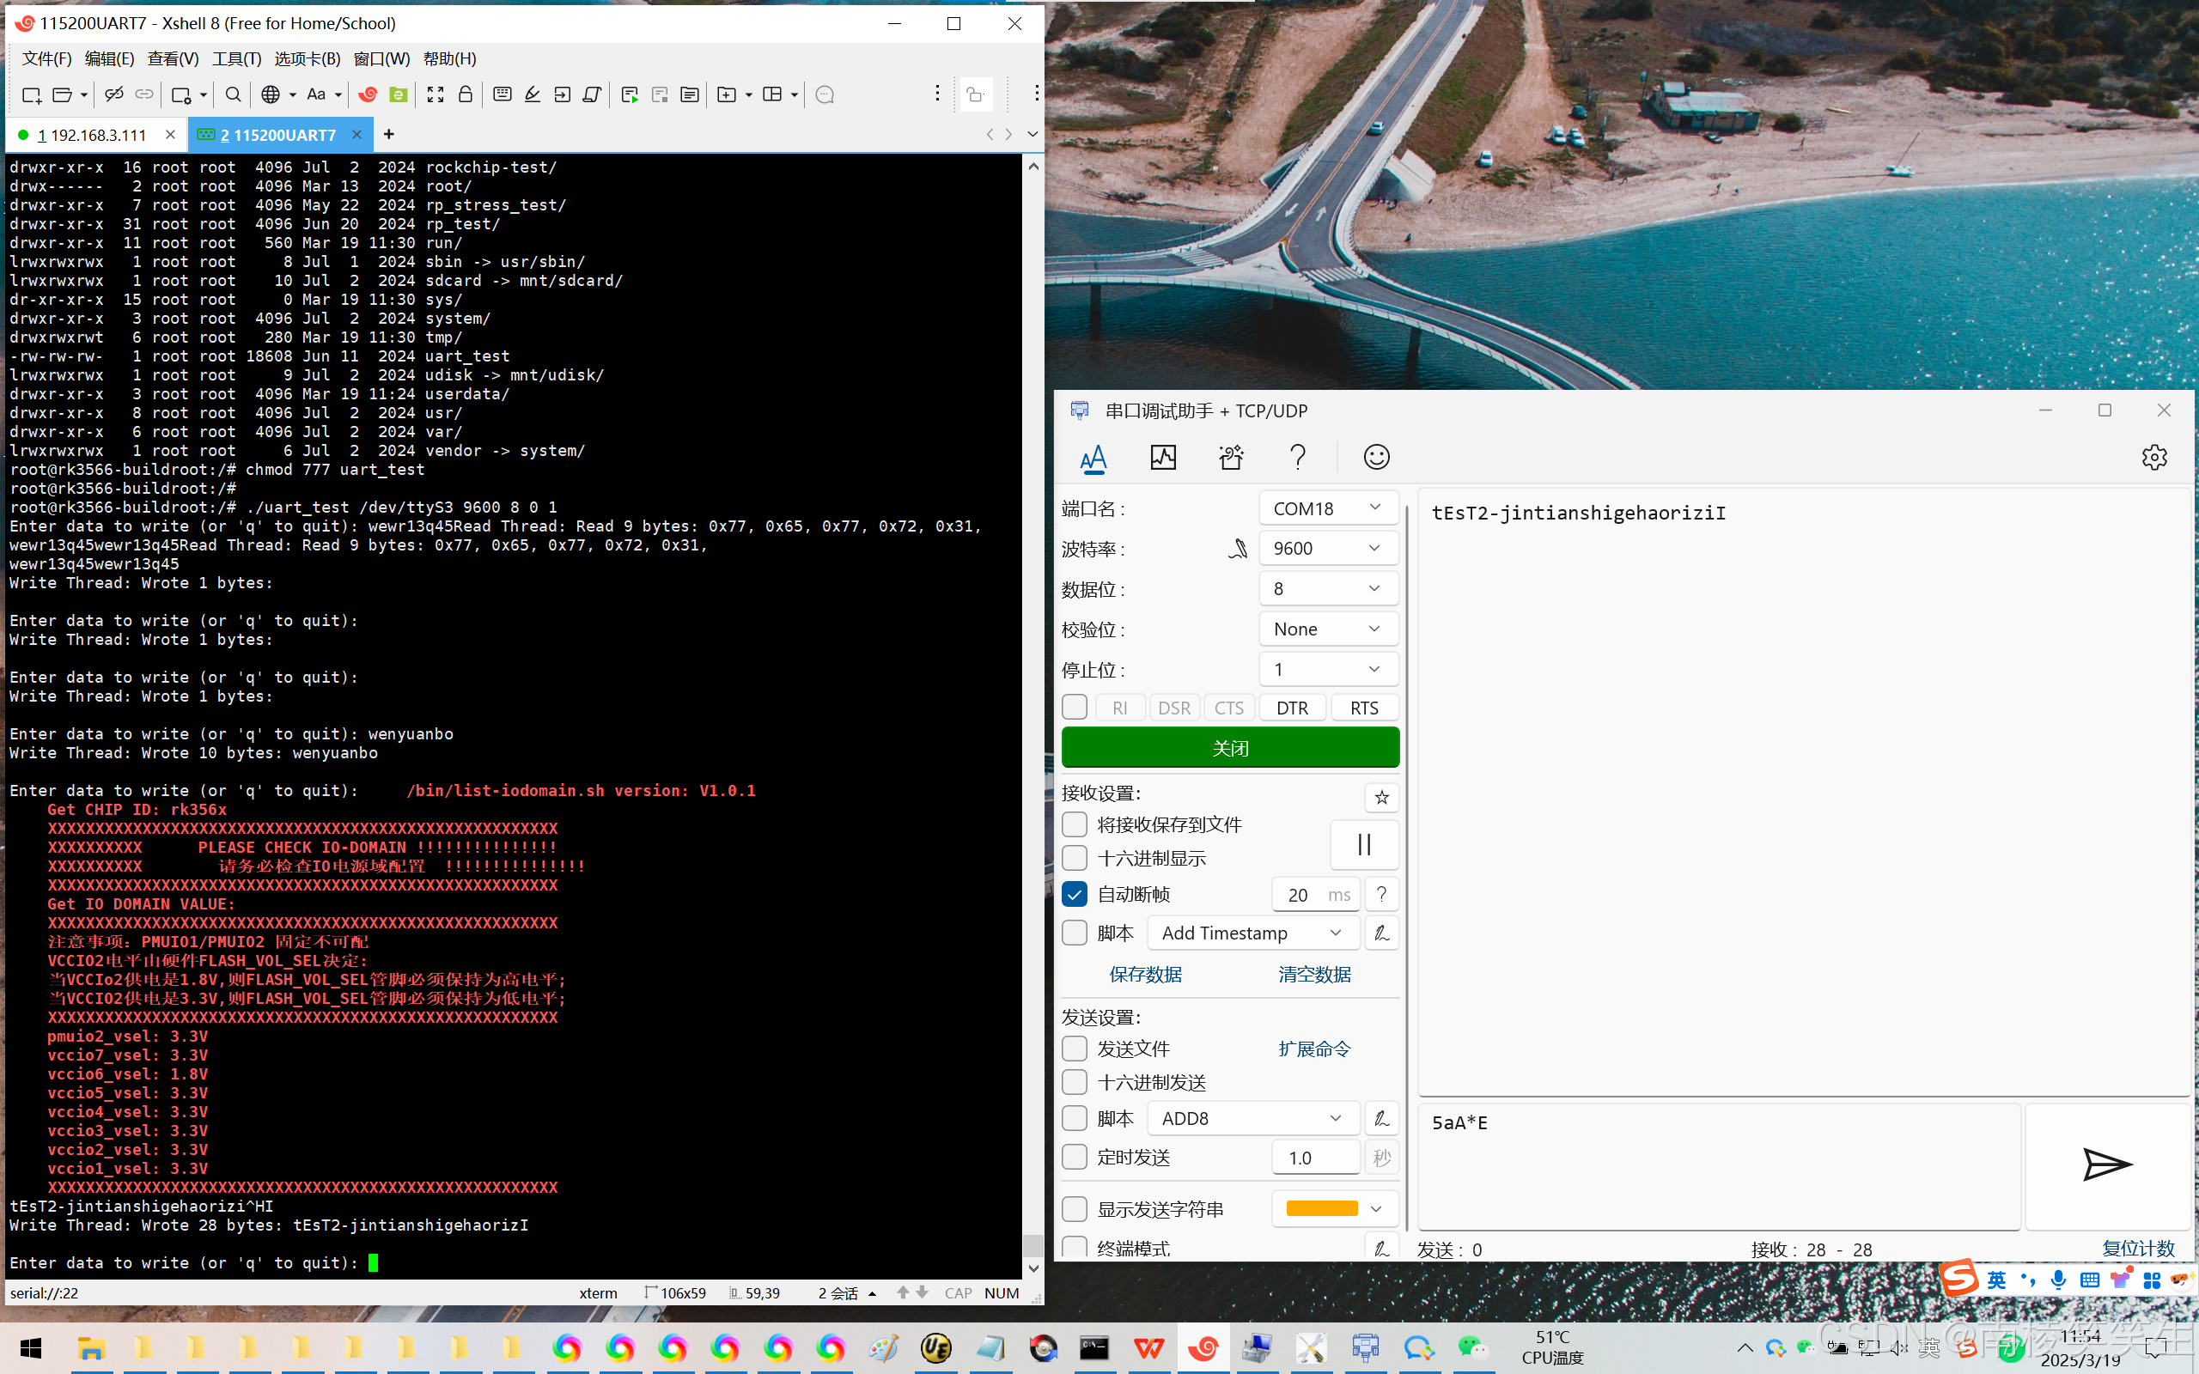Click the orange send-string color swatch
The width and height of the screenshot is (2199, 1374).
[x=1321, y=1208]
